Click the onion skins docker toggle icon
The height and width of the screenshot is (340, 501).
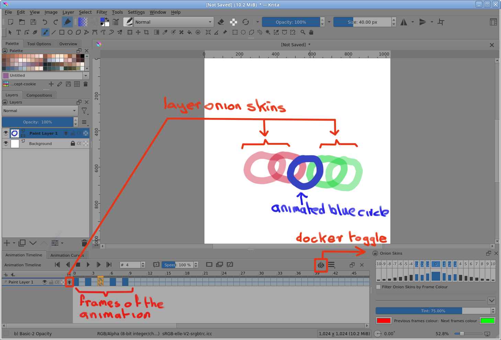[x=321, y=265]
